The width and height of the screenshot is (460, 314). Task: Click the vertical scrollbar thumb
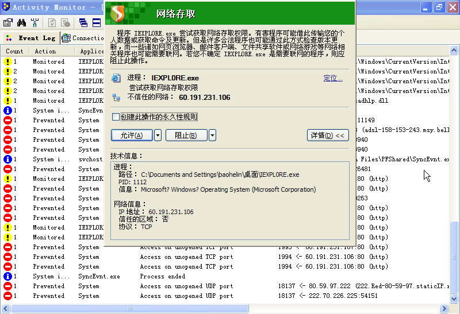click(454, 257)
